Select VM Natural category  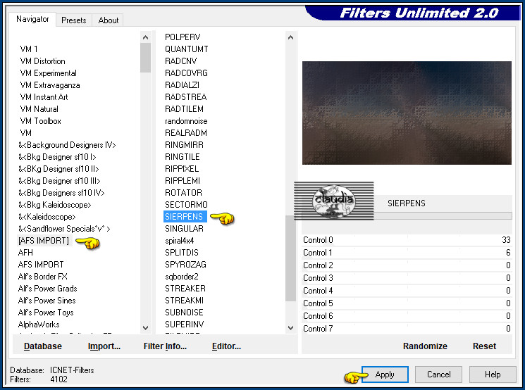[x=39, y=109]
